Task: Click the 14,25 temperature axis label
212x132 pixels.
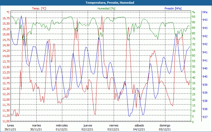Action: point(6,50)
